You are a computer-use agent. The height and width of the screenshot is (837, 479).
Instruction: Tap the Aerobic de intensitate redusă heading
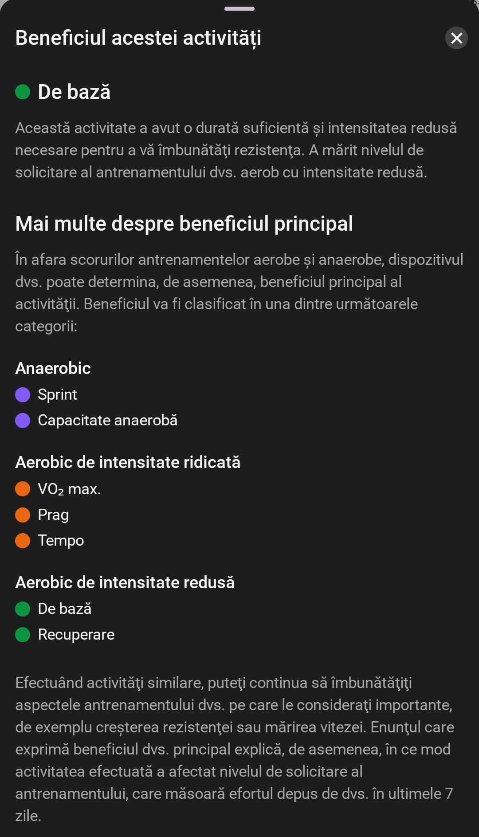(125, 582)
